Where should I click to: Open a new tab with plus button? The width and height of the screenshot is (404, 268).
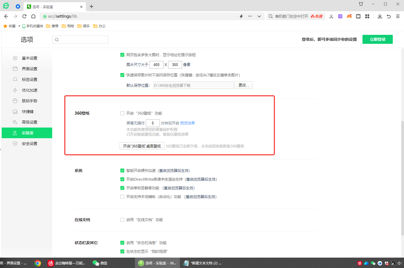(91, 6)
